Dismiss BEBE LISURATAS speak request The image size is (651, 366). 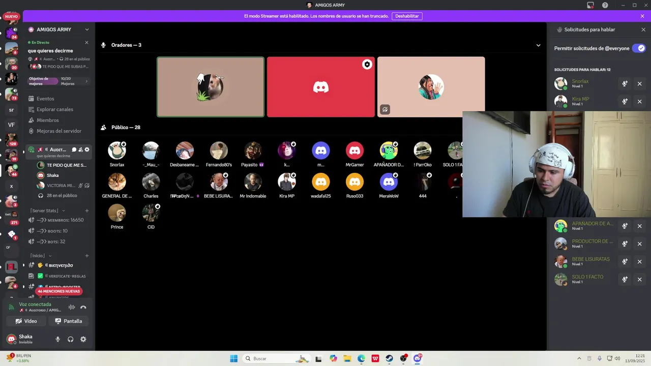640,261
